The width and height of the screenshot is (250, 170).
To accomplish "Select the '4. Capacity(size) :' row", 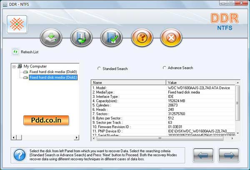I will coord(163,101).
